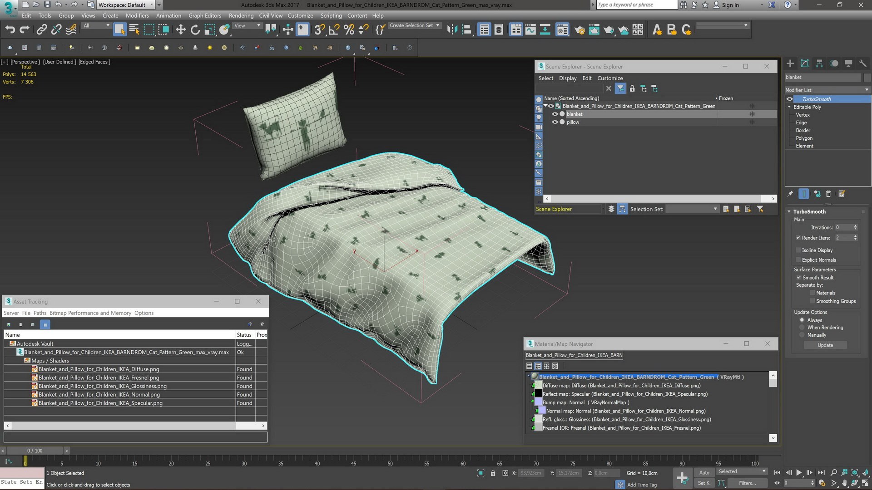
Task: Open the Render Setup teapot icon
Action: point(580,30)
